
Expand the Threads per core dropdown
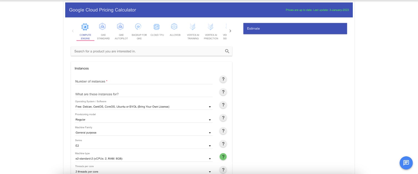point(210,171)
